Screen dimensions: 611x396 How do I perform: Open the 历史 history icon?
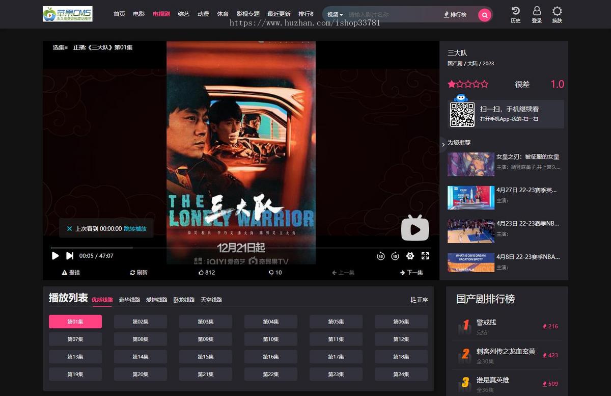coord(515,15)
